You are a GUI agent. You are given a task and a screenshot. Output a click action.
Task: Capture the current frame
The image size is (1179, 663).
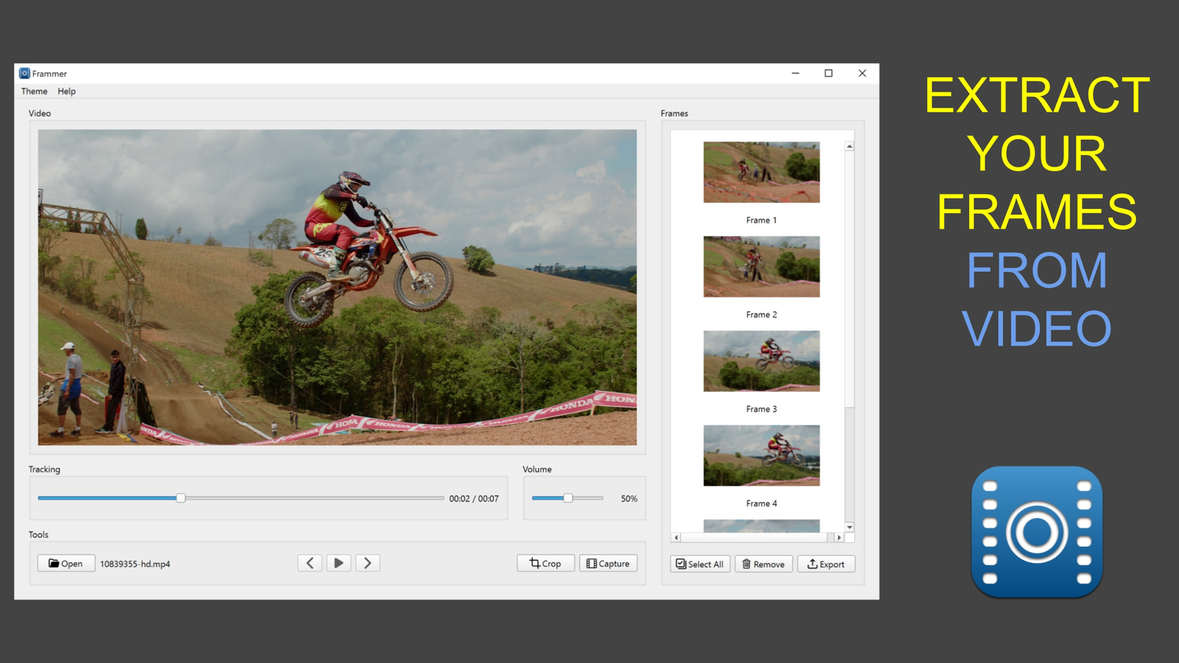[608, 563]
